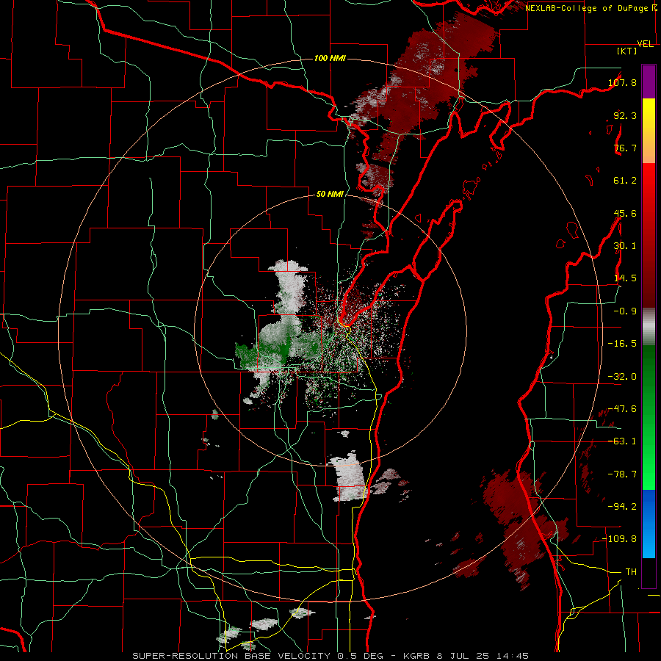661x661 pixels.
Task: Click the 61.2 velocity scale value
Action: click(625, 181)
